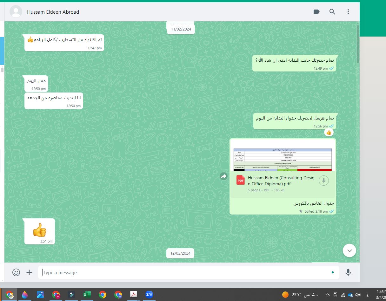Click the '5 pages • PDF • 185 kB' details
This screenshot has height=301, width=386.
pos(266,190)
